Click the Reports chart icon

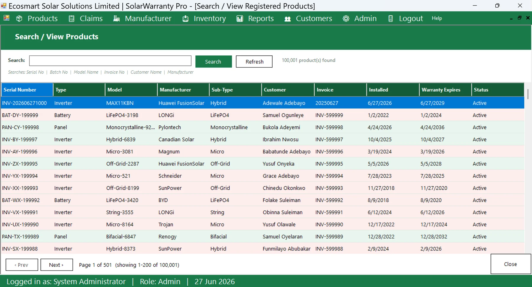point(240,19)
